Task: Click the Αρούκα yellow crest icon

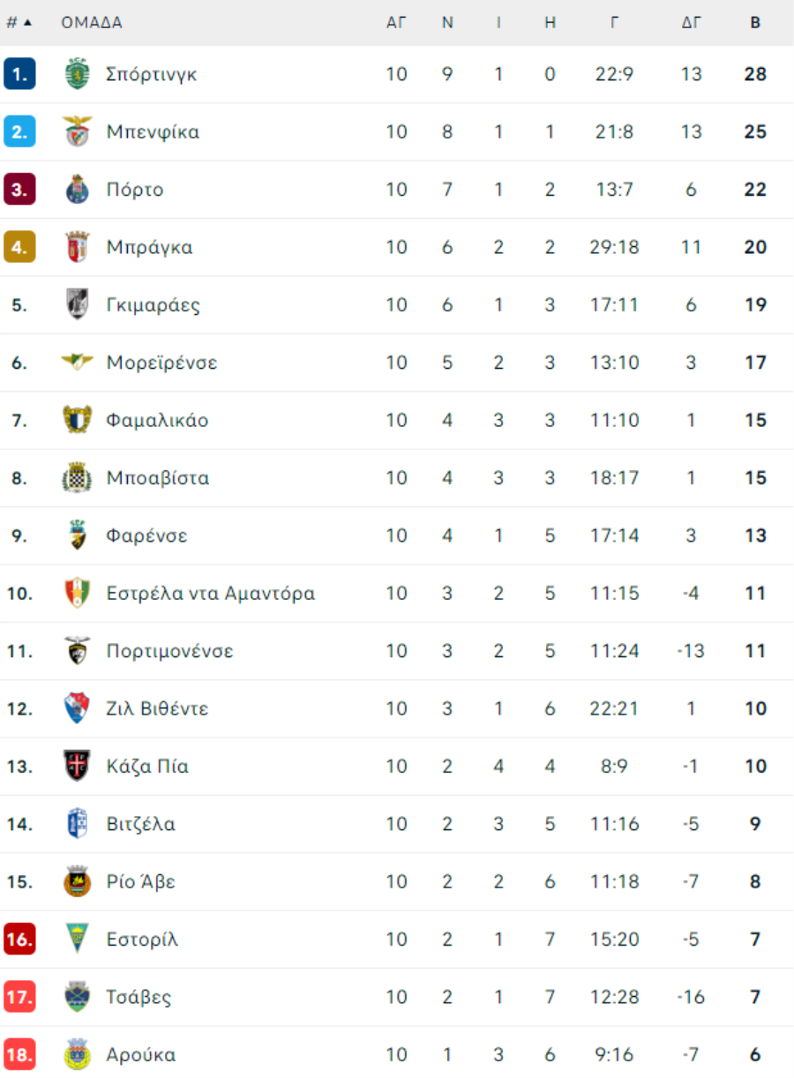Action: click(x=78, y=1054)
